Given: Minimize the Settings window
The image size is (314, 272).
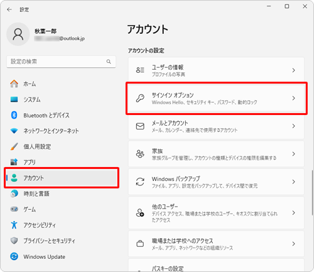Looking at the screenshot, I should pyautogui.click(x=269, y=6).
